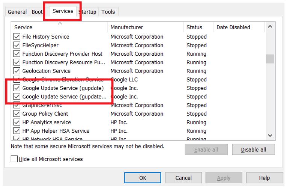Toggle the FileSyncHelper service checkbox
This screenshot has width=289, height=187.
tap(17, 46)
